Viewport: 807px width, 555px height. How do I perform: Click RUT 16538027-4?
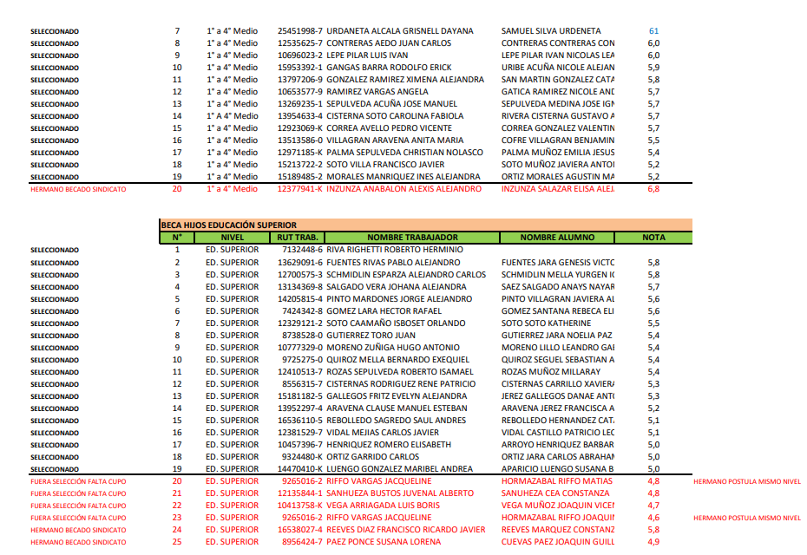300,530
